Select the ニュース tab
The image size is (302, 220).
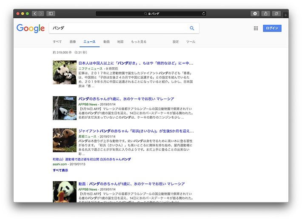click(x=89, y=42)
